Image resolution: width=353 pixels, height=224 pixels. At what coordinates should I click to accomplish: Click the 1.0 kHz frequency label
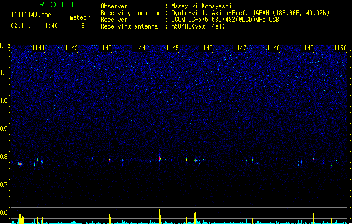[x=4, y=101]
